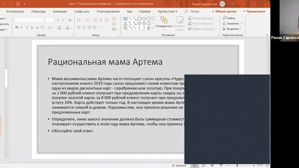The height and width of the screenshot is (168, 299).
Task: Open the Выделить menu
Action: click(232, 29)
